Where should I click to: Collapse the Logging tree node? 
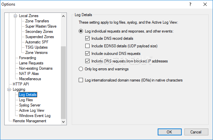(x=9, y=89)
